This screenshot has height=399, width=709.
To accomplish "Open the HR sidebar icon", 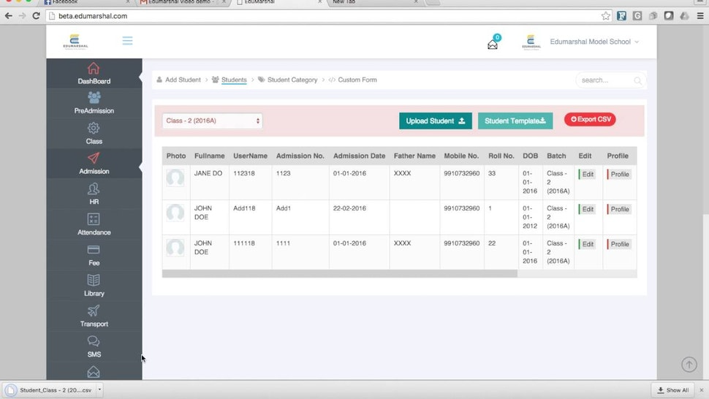I will tap(94, 189).
